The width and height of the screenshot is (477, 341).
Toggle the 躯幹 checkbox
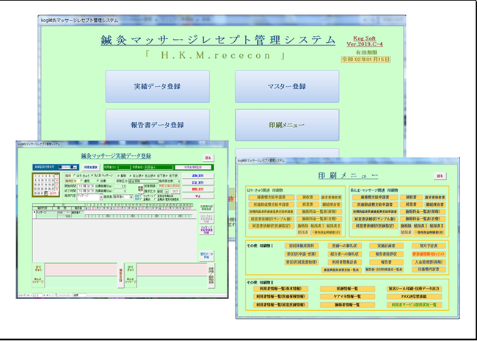[x=118, y=176]
